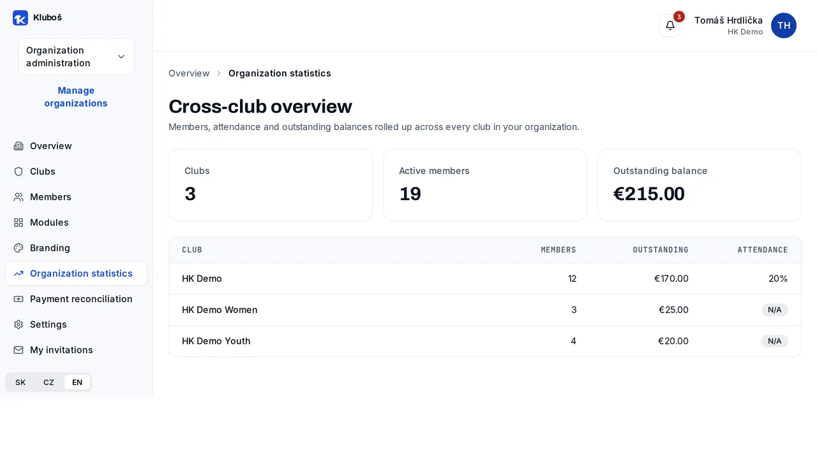Viewport: 817px width, 459px height.
Task: Navigate to Modules
Action: click(x=76, y=222)
